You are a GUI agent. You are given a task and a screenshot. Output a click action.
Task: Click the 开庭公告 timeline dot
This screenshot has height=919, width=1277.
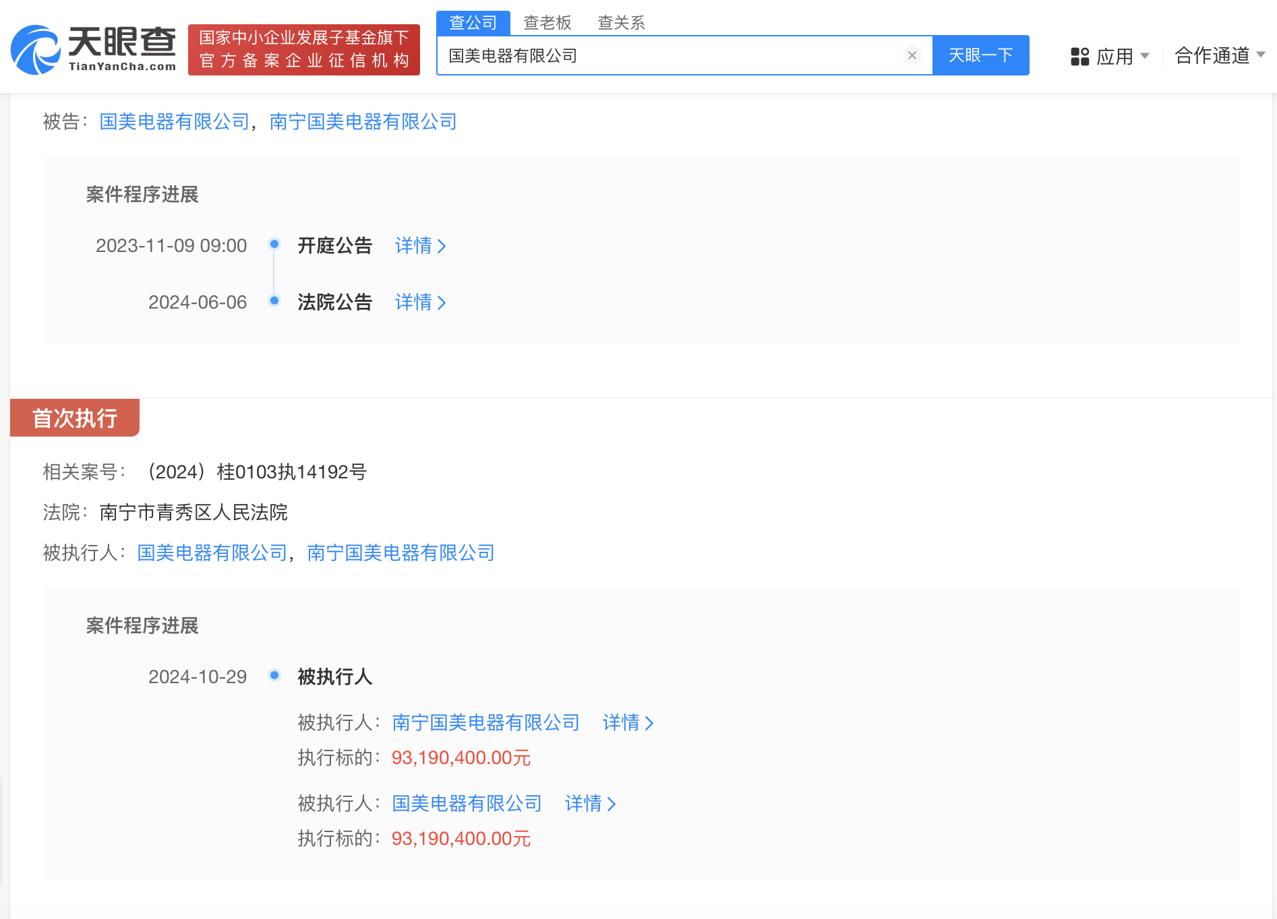[274, 244]
